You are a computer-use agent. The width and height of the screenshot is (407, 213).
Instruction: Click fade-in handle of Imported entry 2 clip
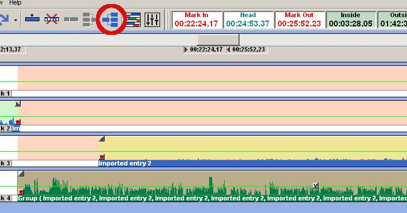[102, 139]
